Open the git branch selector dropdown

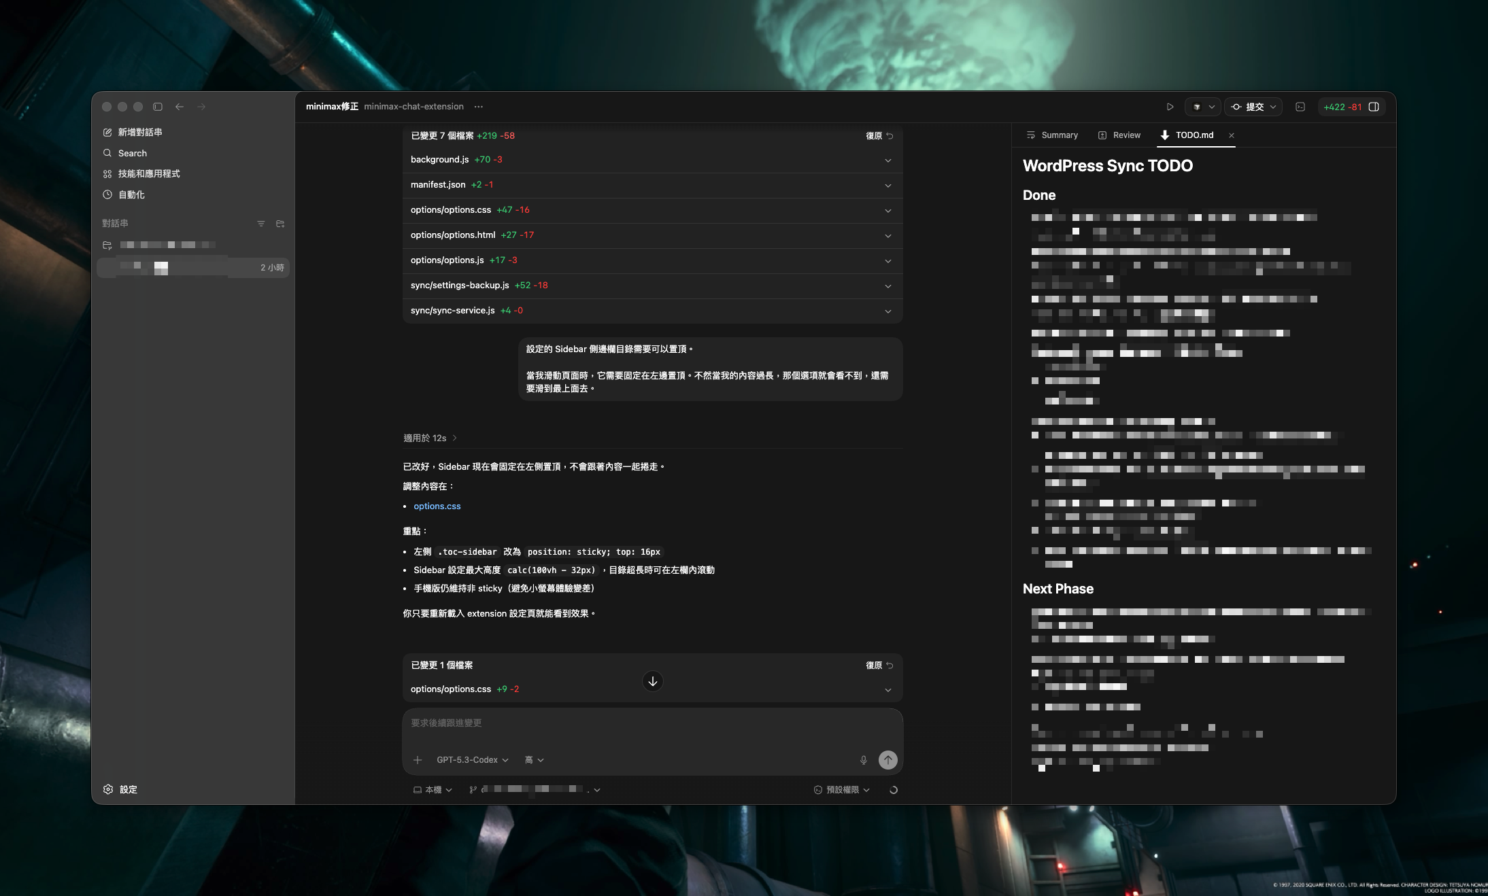point(535,790)
